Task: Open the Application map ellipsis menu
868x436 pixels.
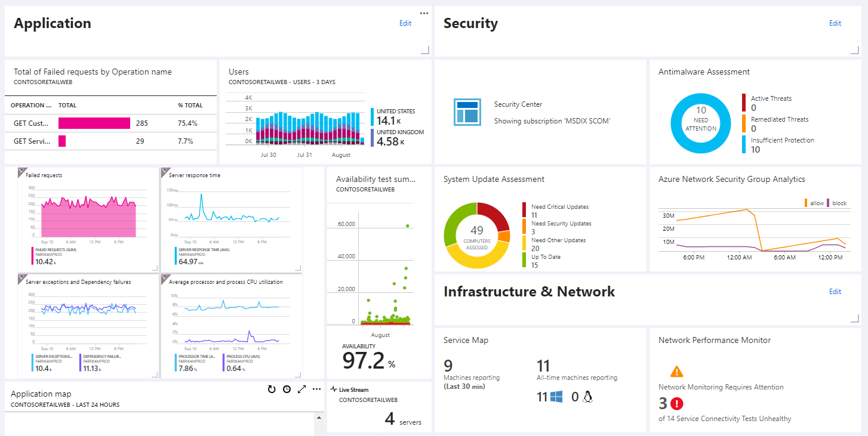Action: tap(317, 389)
